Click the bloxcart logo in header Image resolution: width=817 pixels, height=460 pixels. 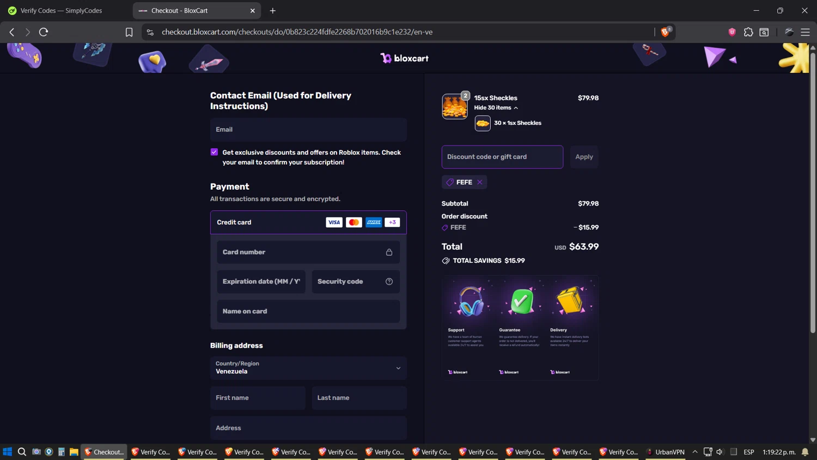tap(404, 58)
